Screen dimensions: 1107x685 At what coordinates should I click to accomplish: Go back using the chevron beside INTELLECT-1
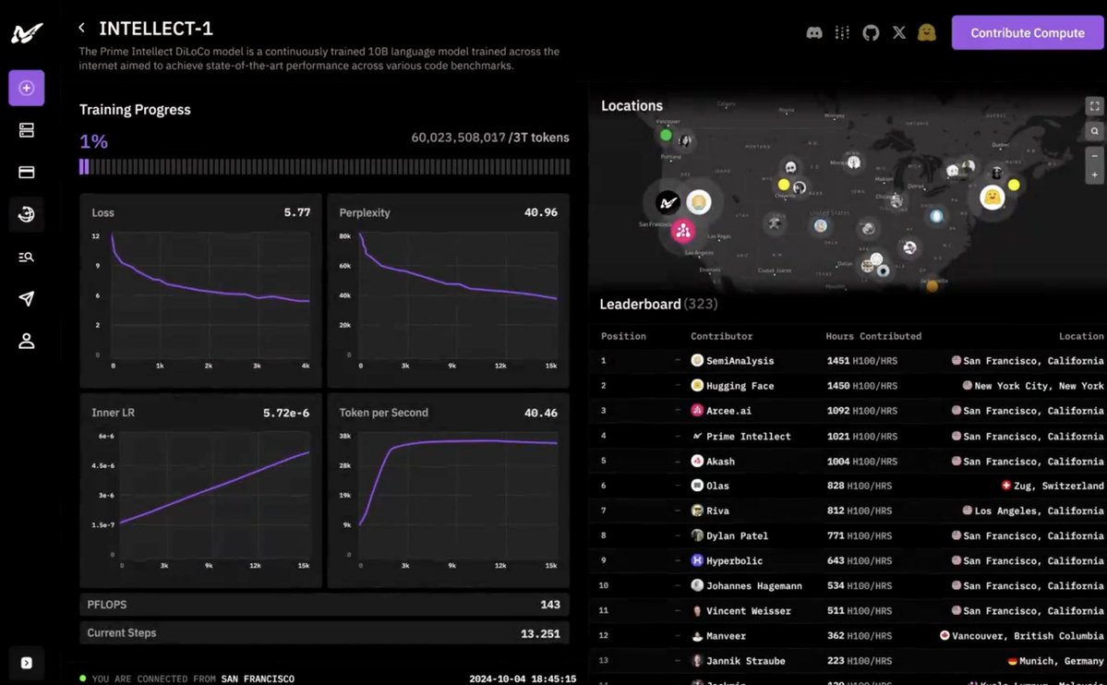point(82,28)
